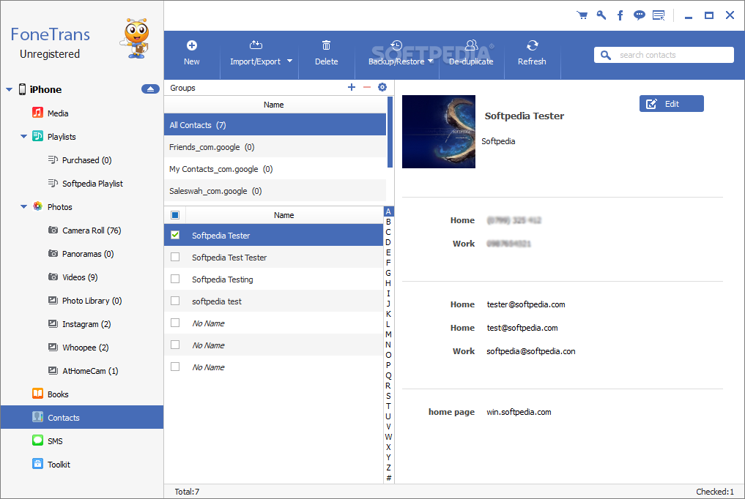Collapse the Playlists node

(23, 137)
